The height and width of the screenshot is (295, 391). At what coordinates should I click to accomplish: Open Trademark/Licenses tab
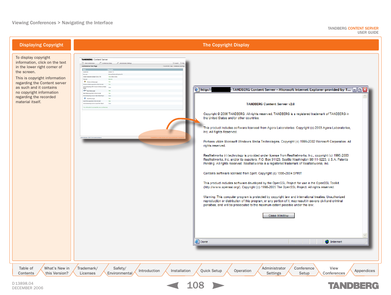[88, 270]
